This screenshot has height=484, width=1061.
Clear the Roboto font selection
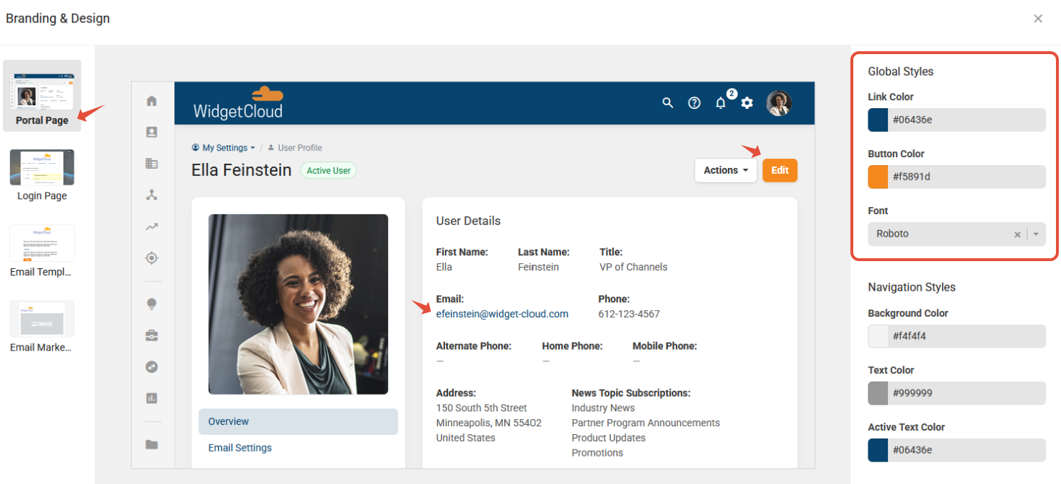pos(1018,234)
